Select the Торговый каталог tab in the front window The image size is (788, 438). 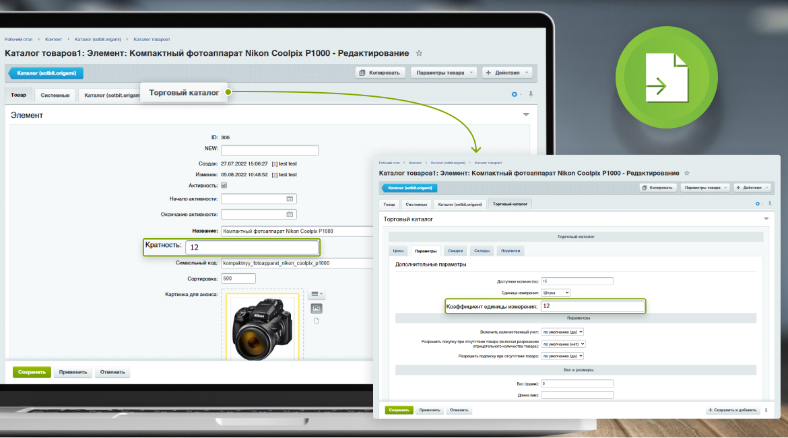coord(510,205)
